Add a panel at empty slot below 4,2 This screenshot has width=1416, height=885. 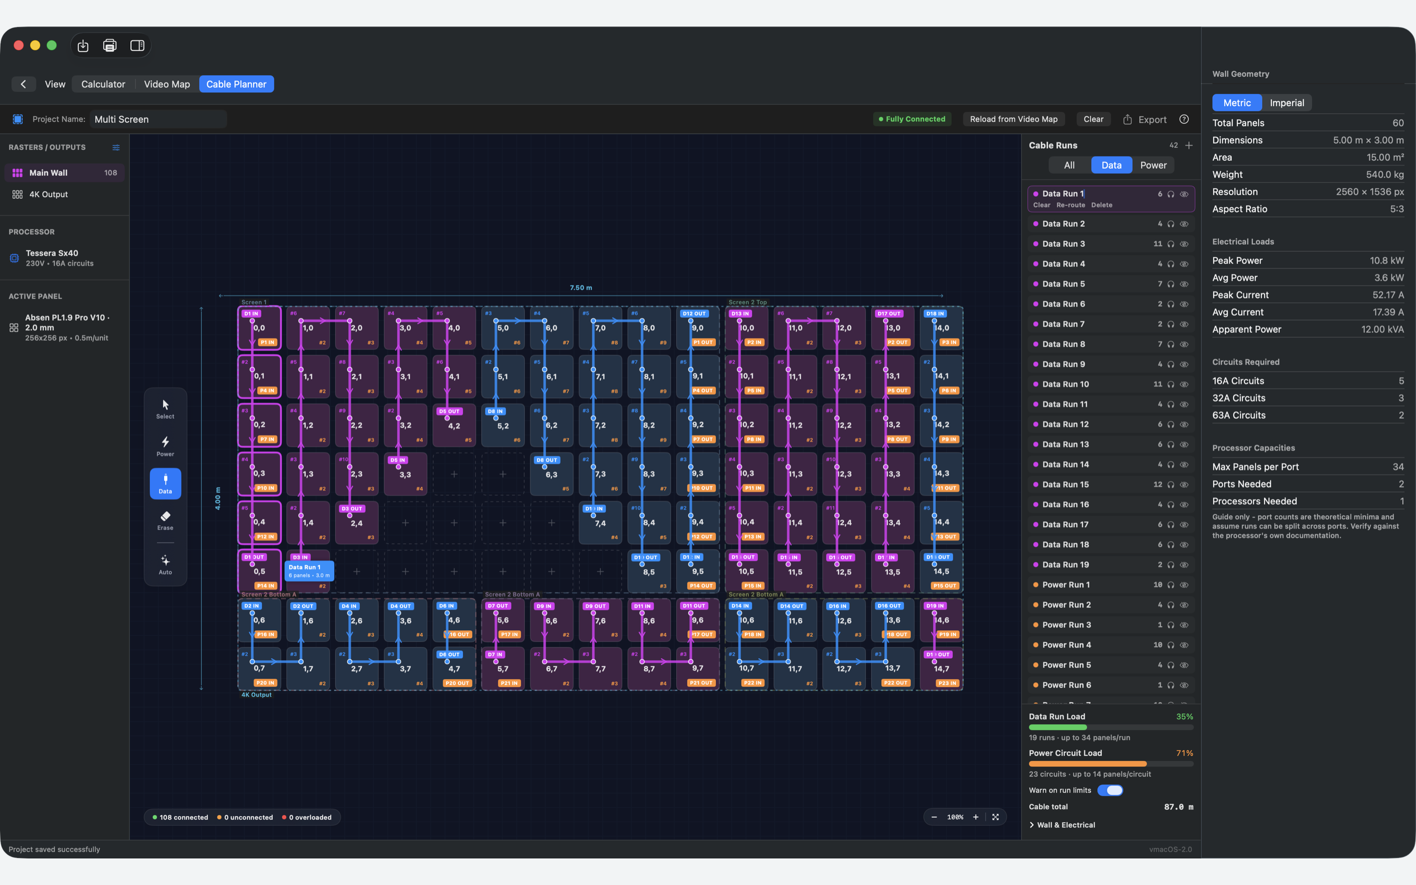454,474
